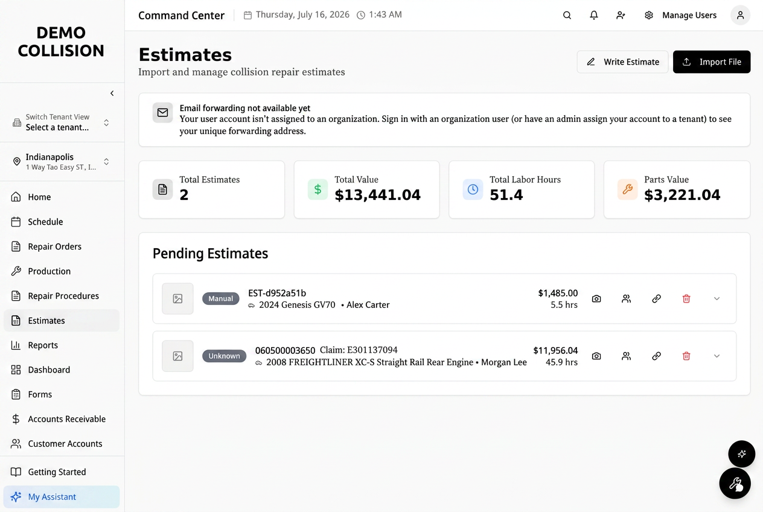Screen dimensions: 763x512
Task: Click the clock icon by 1:43 AM
Action: 361,15
